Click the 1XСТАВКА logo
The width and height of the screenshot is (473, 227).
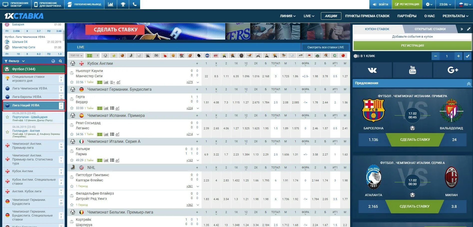24,16
